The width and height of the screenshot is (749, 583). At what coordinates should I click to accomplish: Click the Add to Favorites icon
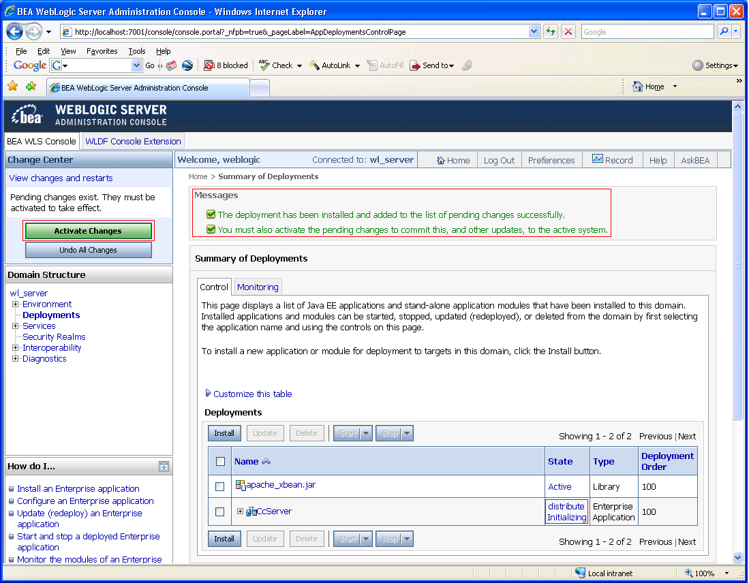(x=31, y=86)
